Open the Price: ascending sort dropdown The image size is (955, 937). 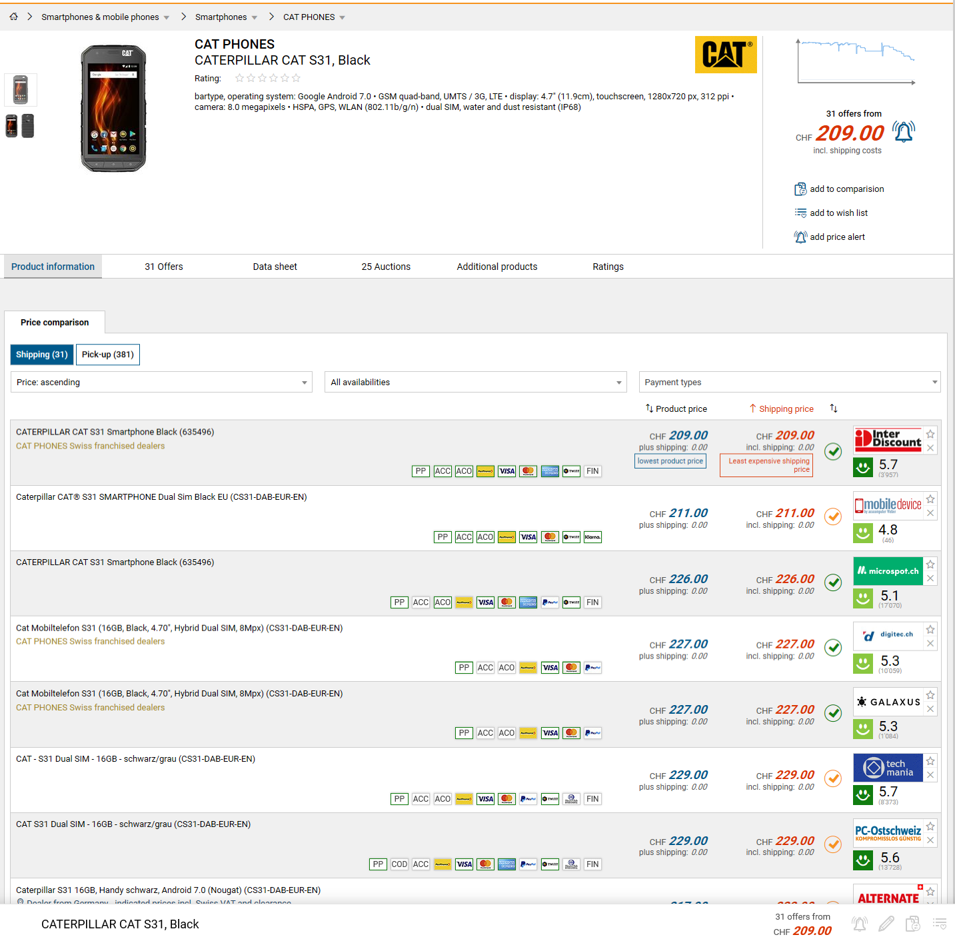(x=161, y=383)
